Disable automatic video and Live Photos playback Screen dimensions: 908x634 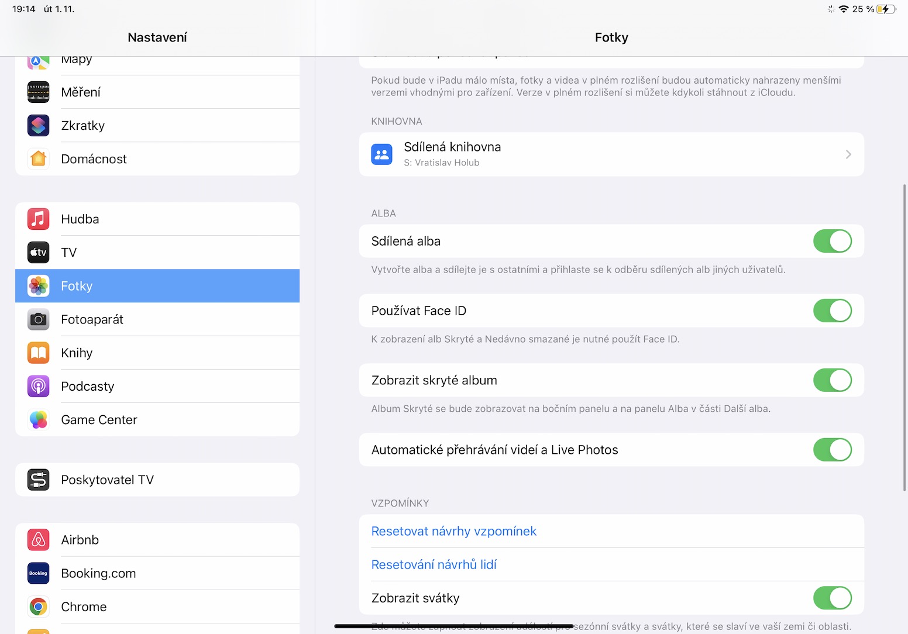pyautogui.click(x=832, y=450)
